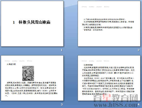
Task: Click slide number 2 label
Action: (139, 50)
